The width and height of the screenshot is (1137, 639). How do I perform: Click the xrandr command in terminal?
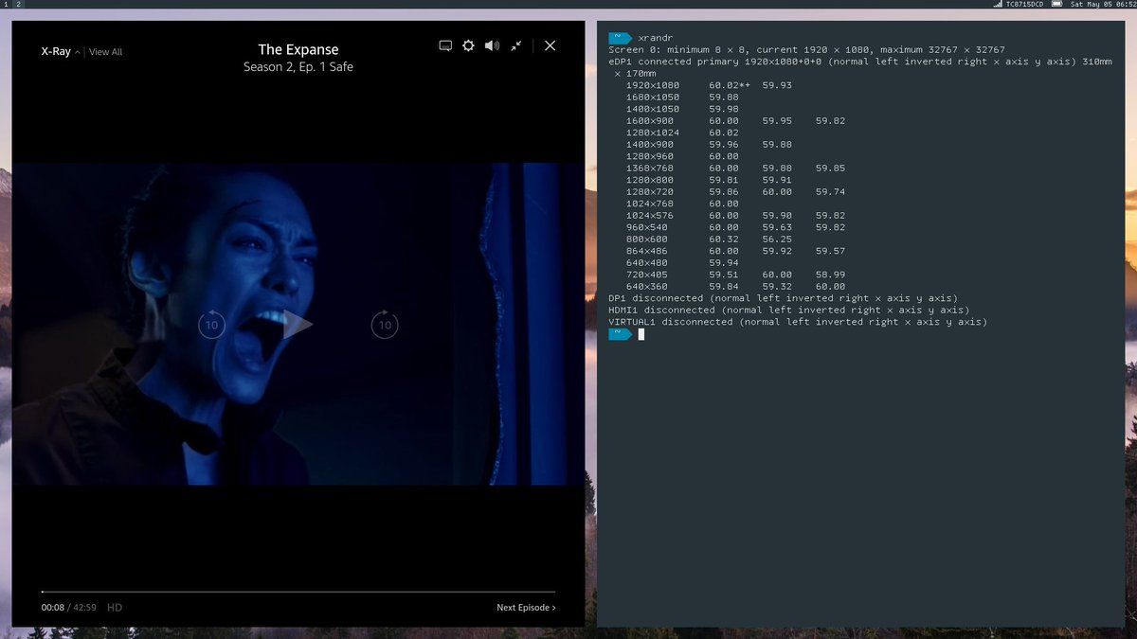tap(654, 38)
